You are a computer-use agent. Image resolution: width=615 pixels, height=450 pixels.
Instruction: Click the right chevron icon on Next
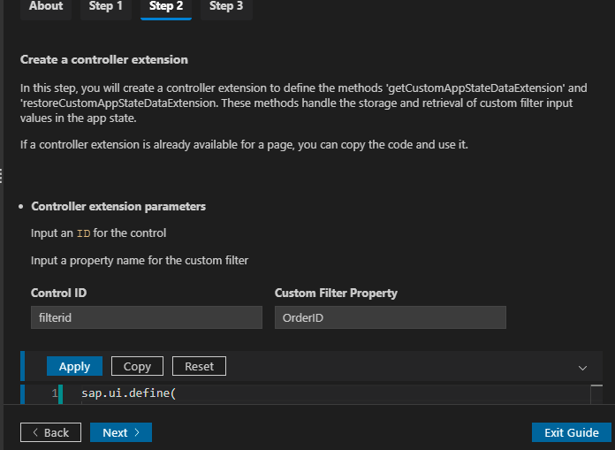[x=137, y=432]
